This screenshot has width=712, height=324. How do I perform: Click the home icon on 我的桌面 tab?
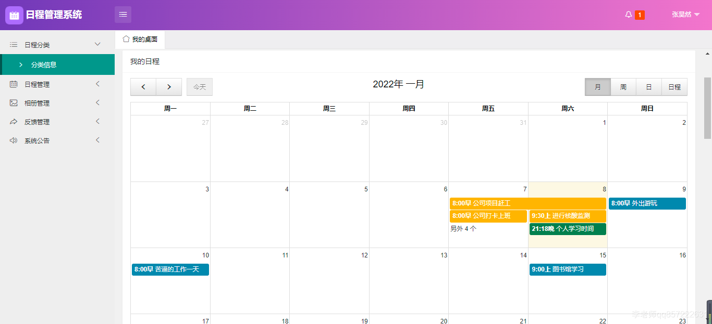pyautogui.click(x=126, y=39)
